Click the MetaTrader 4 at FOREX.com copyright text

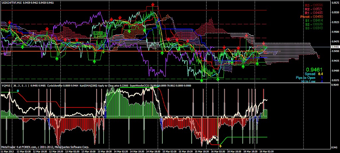click(x=45, y=147)
